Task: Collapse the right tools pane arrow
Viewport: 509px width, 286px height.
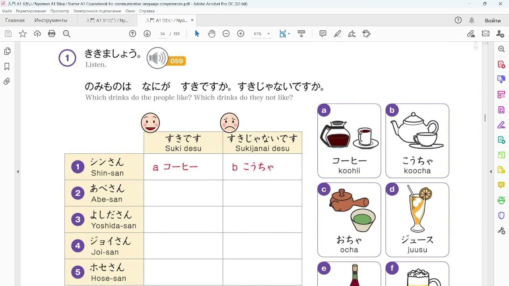Action: pyautogui.click(x=491, y=172)
